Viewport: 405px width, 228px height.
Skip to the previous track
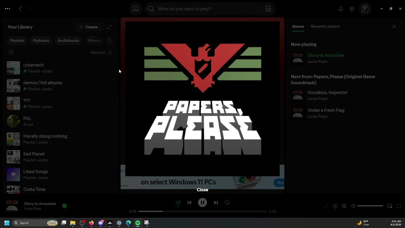(189, 203)
